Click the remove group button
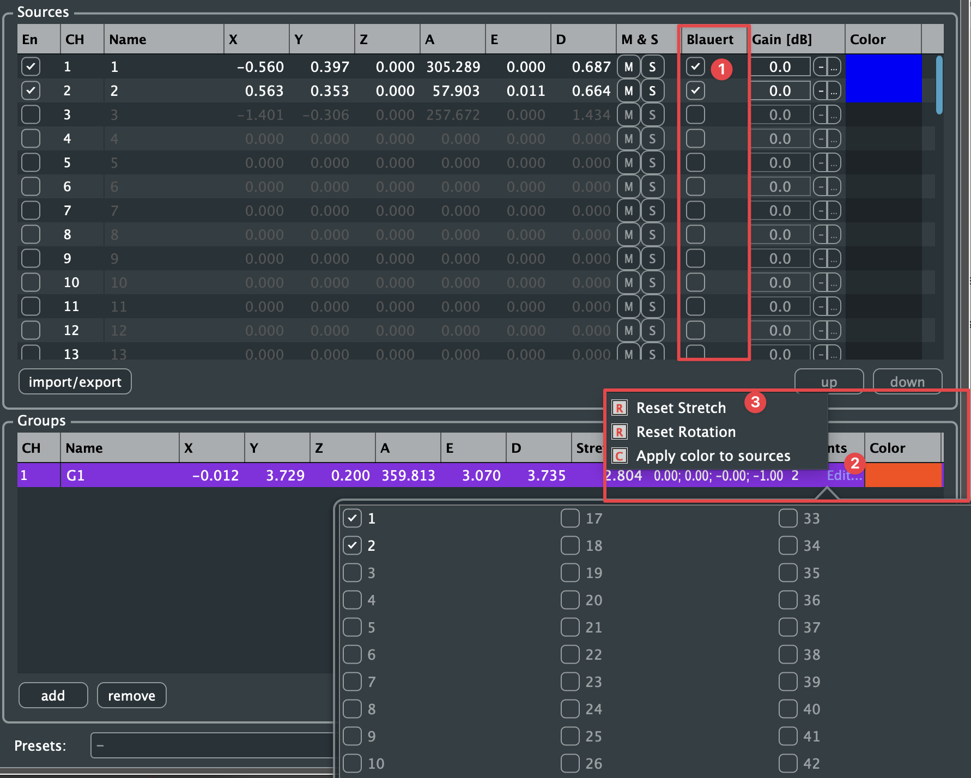971x778 pixels. (x=132, y=696)
